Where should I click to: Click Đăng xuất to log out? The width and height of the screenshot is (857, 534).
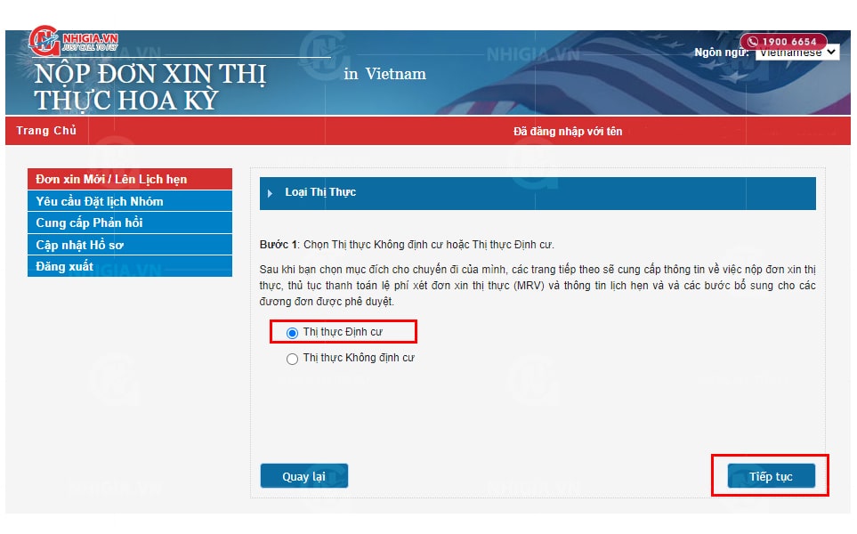pyautogui.click(x=64, y=267)
